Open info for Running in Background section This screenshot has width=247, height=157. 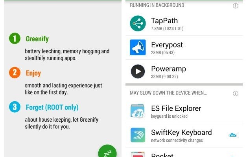coord(235,6)
